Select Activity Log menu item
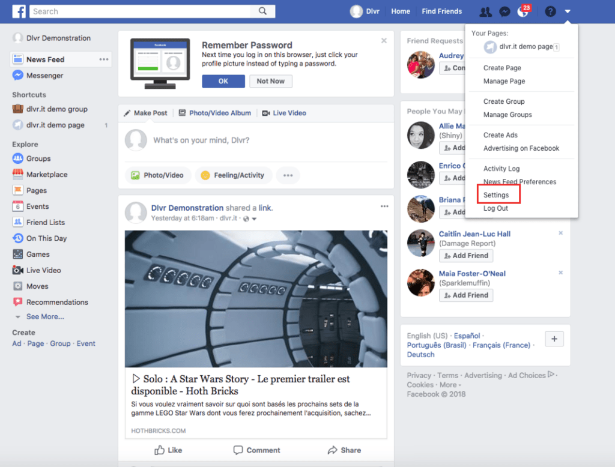Screen dimensions: 615x467 click(501, 169)
